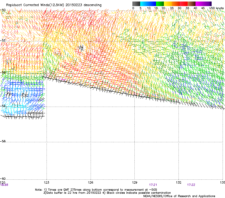The image size is (225, 198).
Task: Click the longitude label "120"
Action: pyautogui.click(x=3, y=182)
